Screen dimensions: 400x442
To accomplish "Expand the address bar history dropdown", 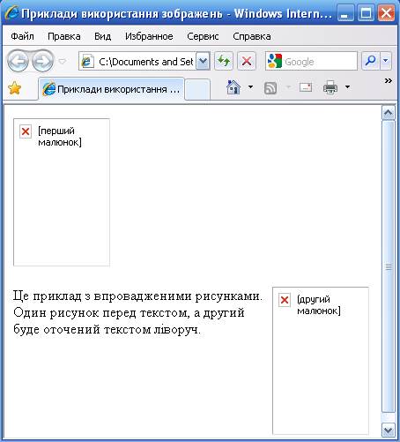I will [x=203, y=62].
